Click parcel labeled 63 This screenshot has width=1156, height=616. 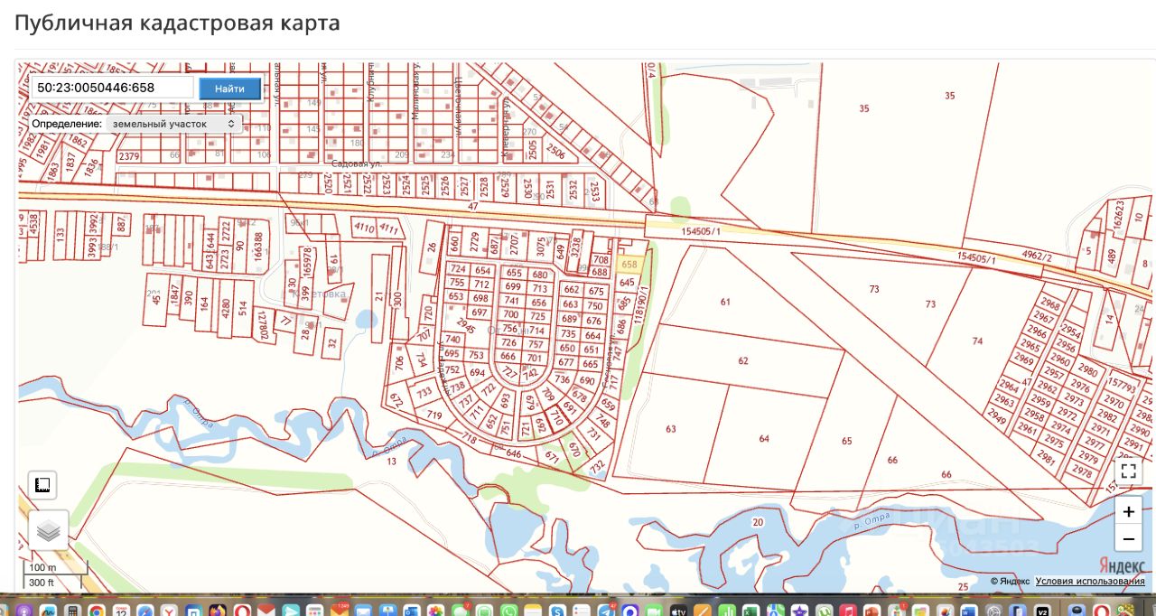(671, 429)
